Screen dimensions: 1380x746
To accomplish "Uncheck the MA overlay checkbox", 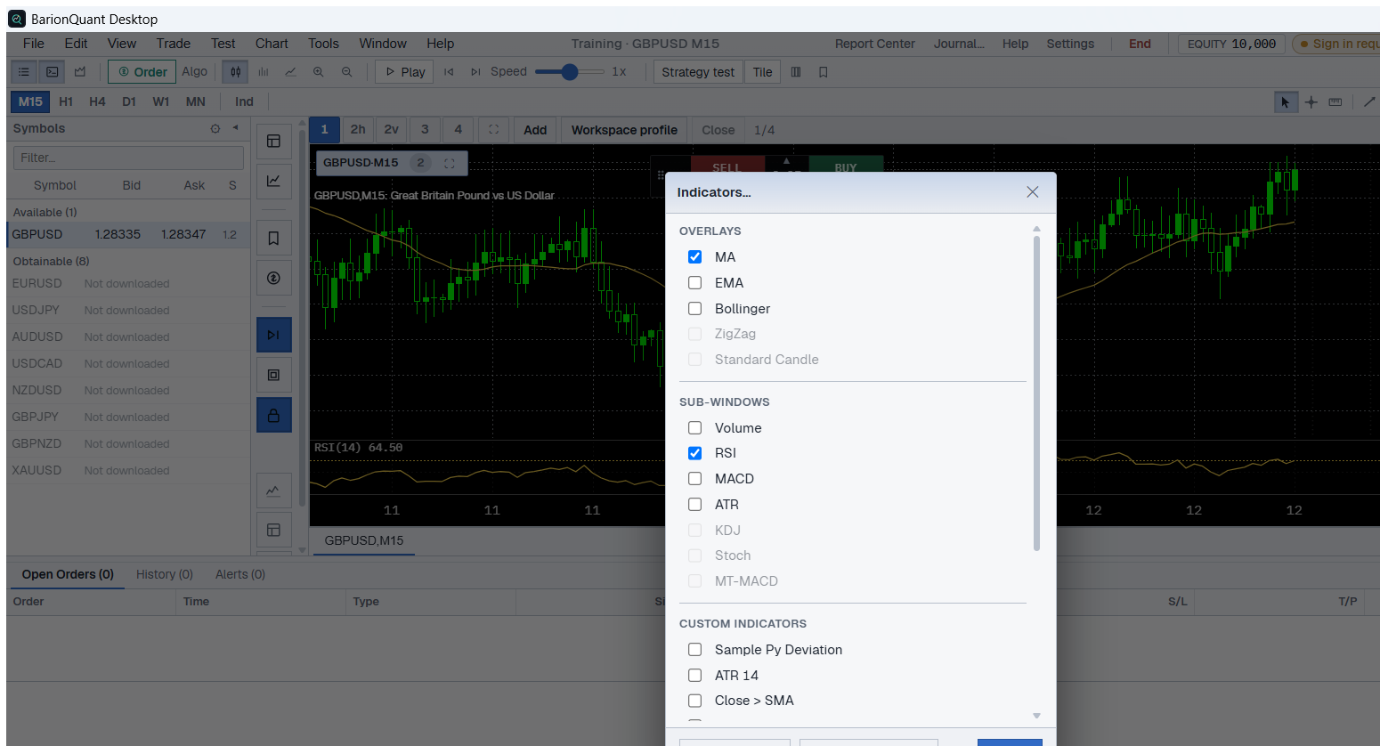I will click(695, 257).
